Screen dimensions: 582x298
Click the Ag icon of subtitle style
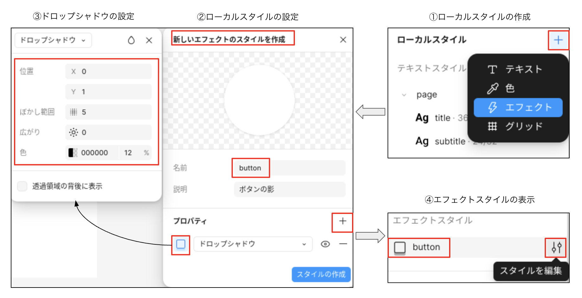click(x=422, y=141)
